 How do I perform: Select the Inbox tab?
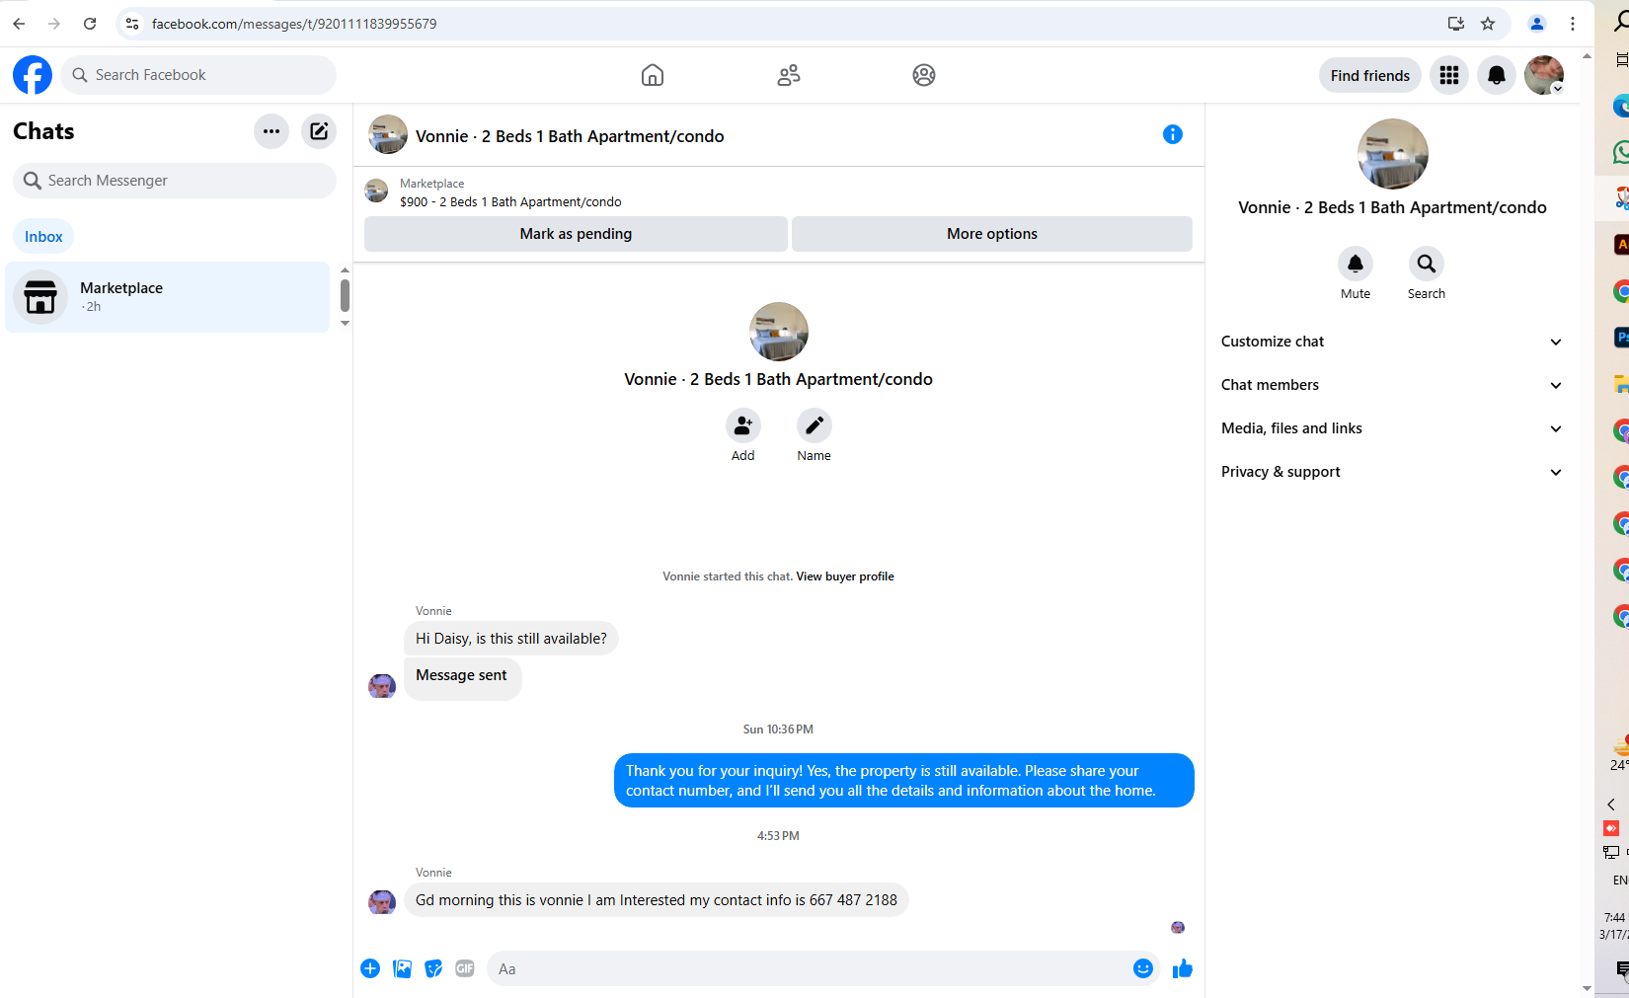tap(43, 237)
